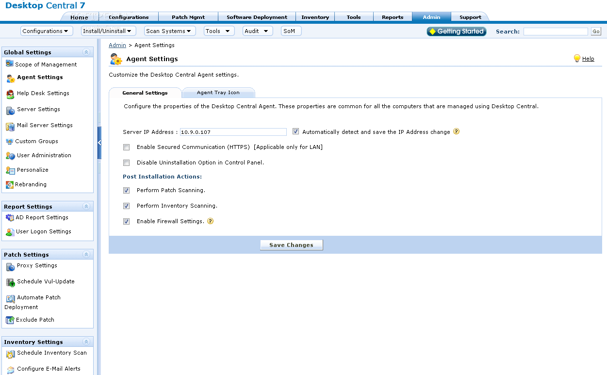The image size is (607, 375).
Task: Click the Exclude Patch icon
Action: click(x=10, y=320)
